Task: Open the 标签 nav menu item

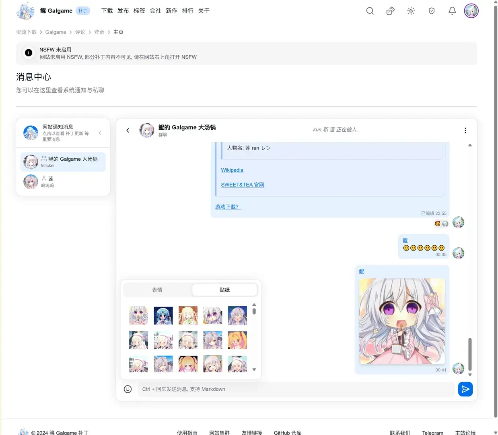Action: (x=139, y=11)
